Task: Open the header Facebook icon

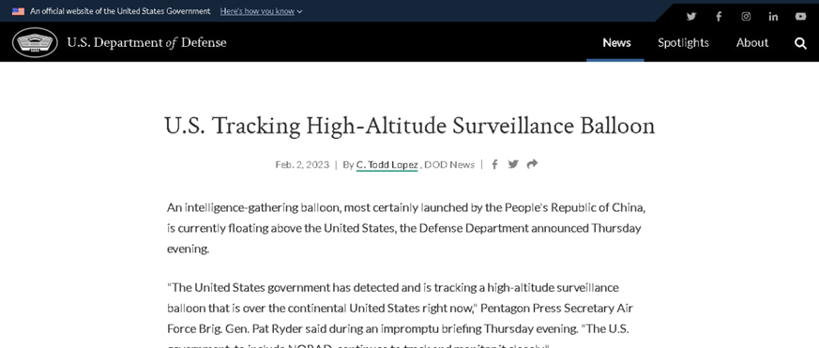Action: pyautogui.click(x=719, y=16)
